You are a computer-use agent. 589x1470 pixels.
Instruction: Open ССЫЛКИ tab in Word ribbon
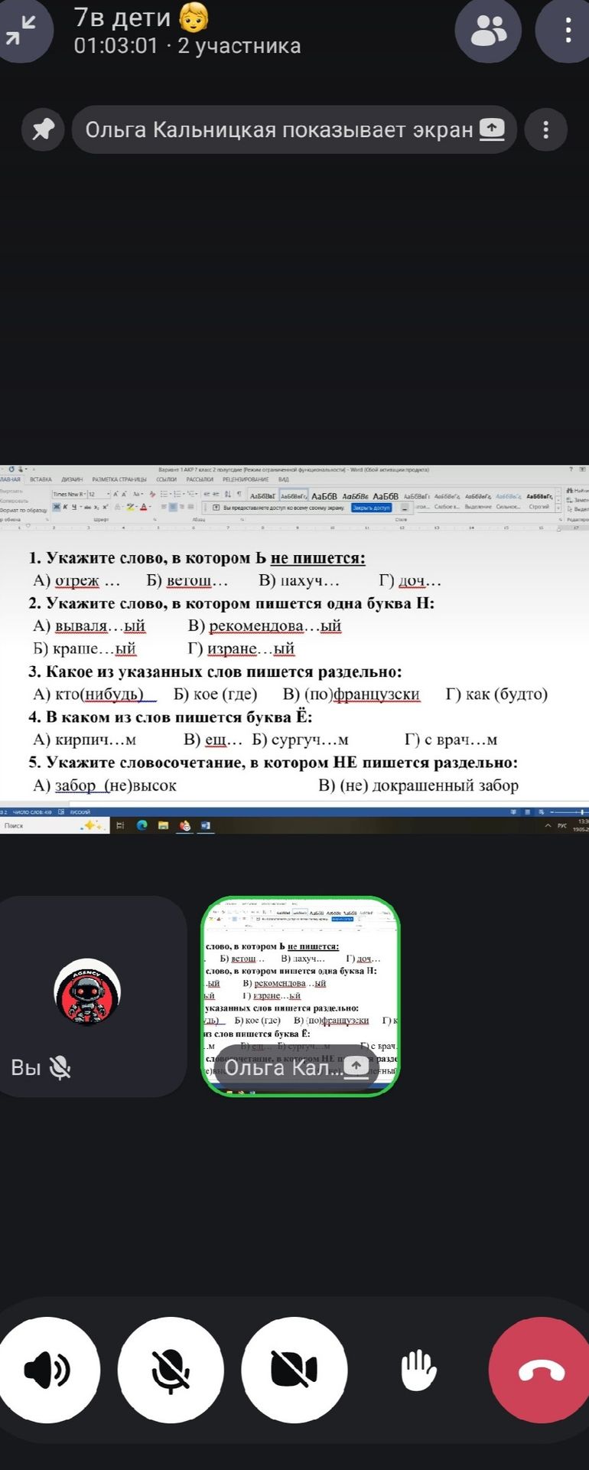tap(167, 479)
